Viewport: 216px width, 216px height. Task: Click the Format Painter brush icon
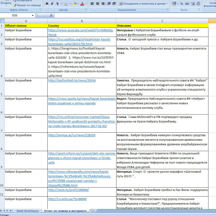(14, 5)
